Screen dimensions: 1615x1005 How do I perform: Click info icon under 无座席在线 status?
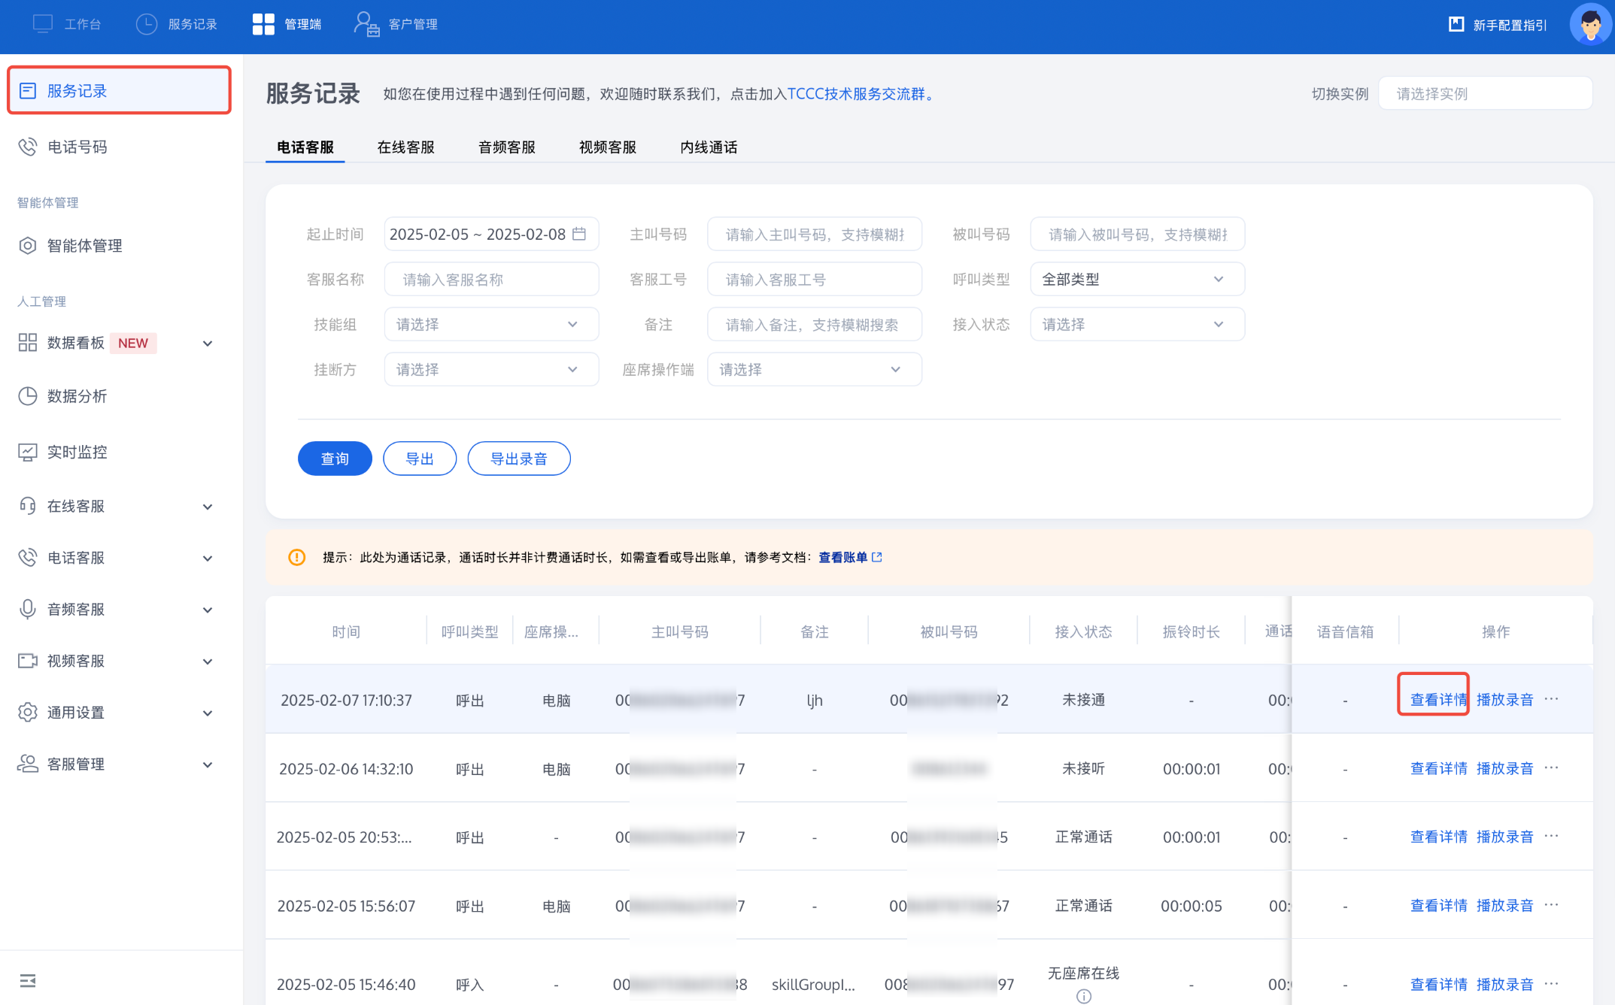(x=1083, y=996)
